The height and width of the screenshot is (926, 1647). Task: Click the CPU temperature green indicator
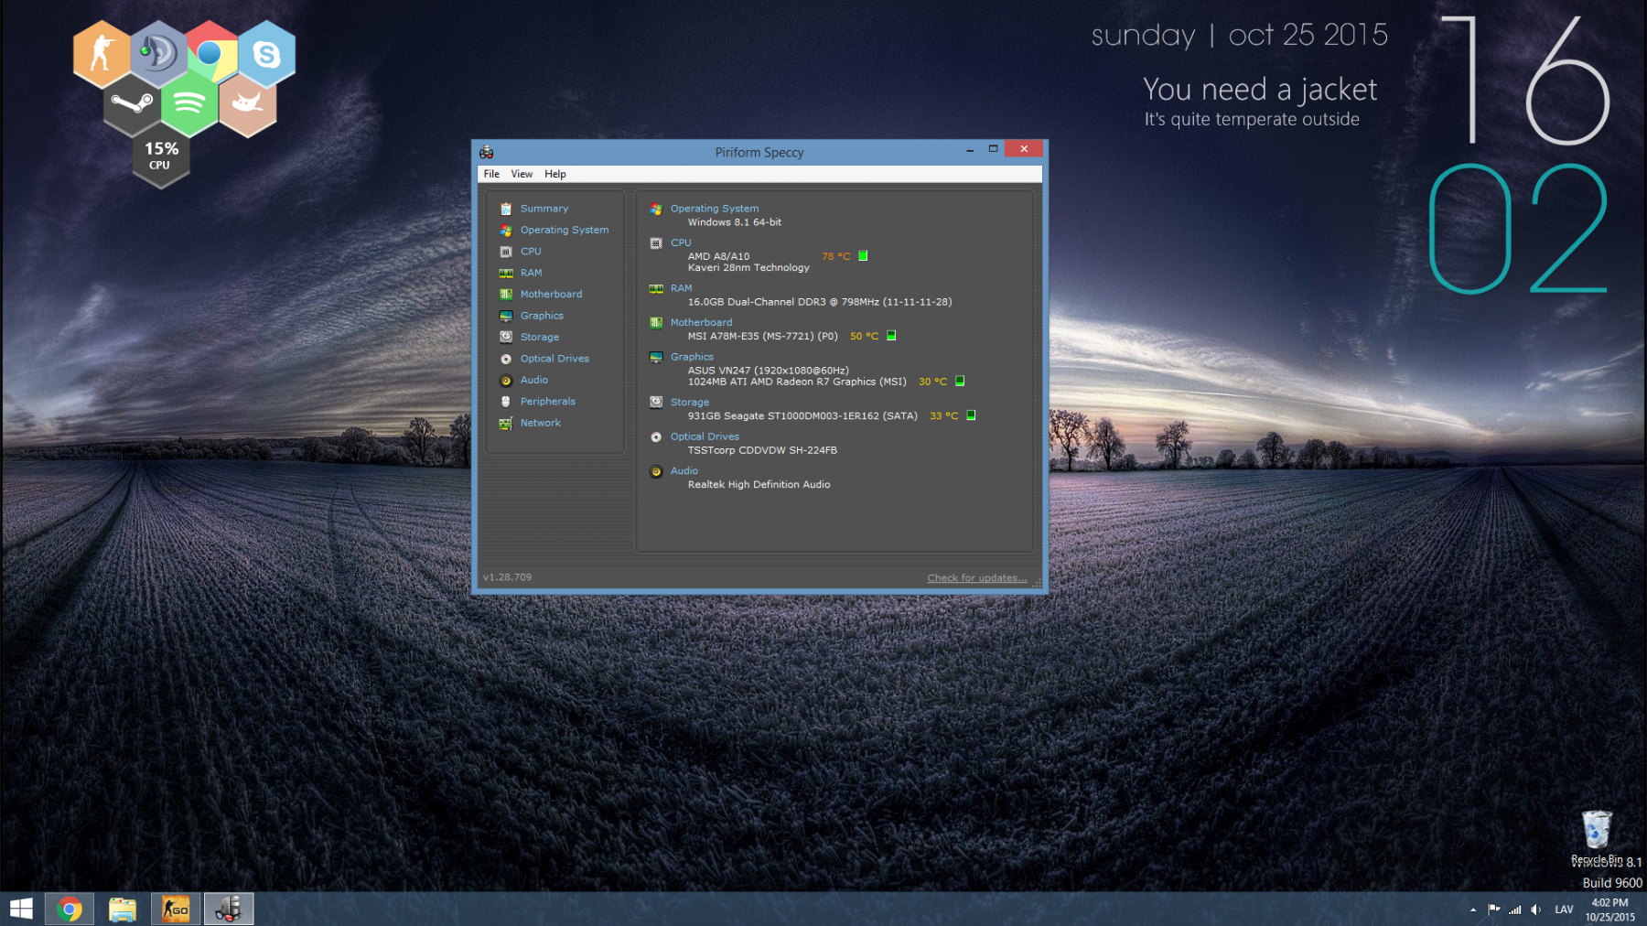click(x=863, y=256)
